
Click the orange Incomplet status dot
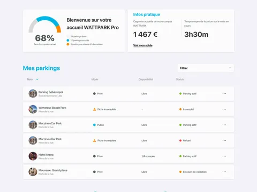click(180, 109)
